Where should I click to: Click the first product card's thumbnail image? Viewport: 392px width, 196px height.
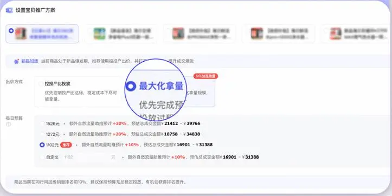click(x=21, y=34)
